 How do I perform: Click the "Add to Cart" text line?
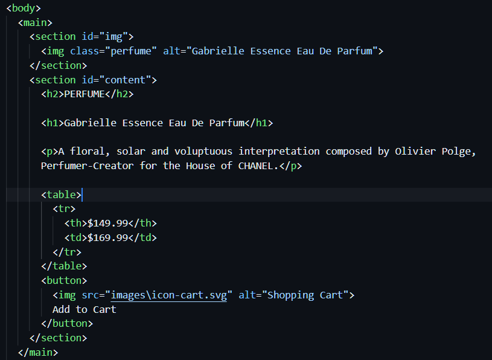(x=85, y=310)
